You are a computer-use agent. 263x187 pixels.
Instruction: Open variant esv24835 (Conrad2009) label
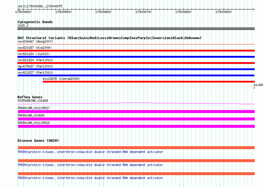pos(61,79)
